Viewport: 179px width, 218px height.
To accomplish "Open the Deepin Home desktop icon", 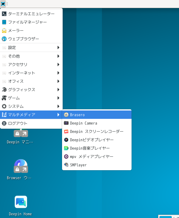I will click(x=21, y=202).
